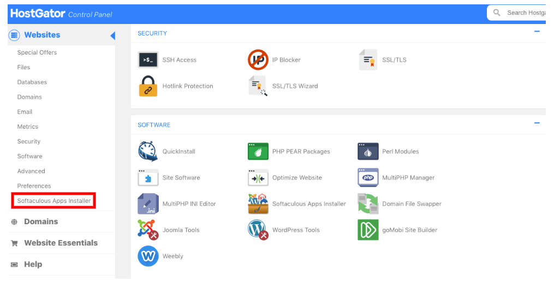Click the SSL/TLS Wizard label
The height and width of the screenshot is (288, 554).
pyautogui.click(x=295, y=86)
